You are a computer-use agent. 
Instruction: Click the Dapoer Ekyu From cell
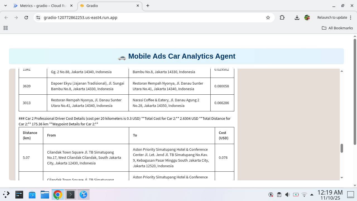(88, 86)
